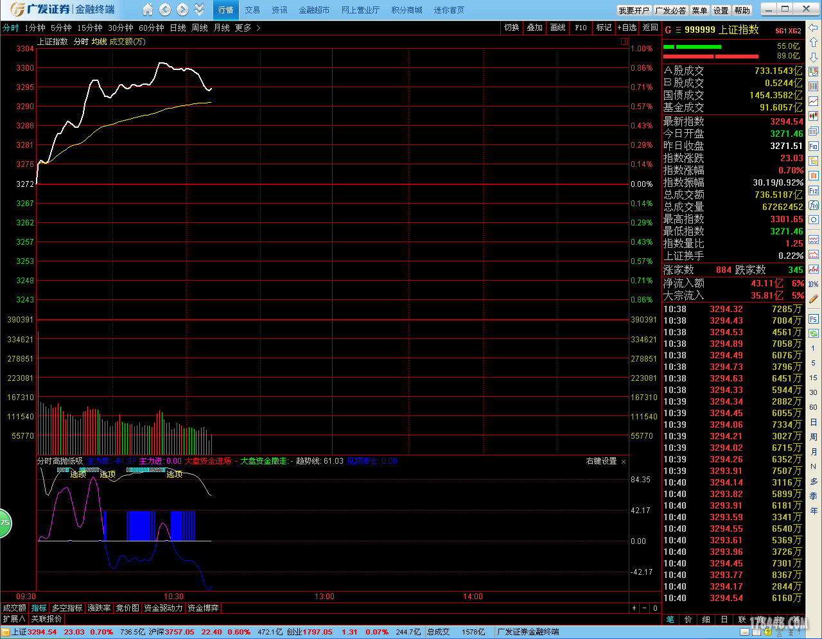This screenshot has width=822, height=639.
Task: Click the F10 icon in the right sidebar
Action: point(814,146)
